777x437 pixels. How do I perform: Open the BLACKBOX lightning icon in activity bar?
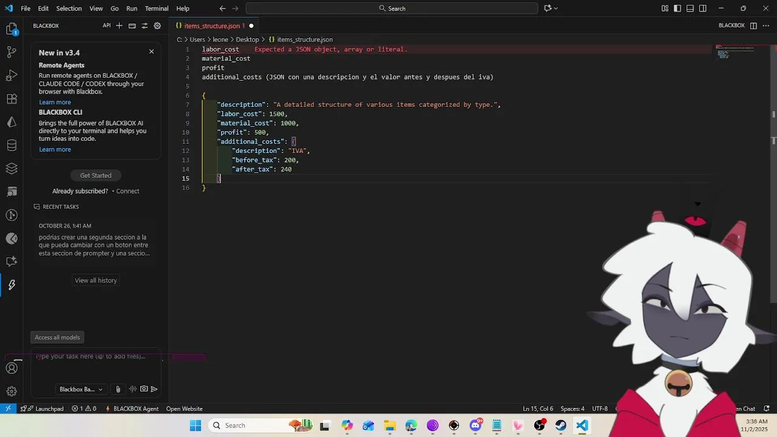12,285
